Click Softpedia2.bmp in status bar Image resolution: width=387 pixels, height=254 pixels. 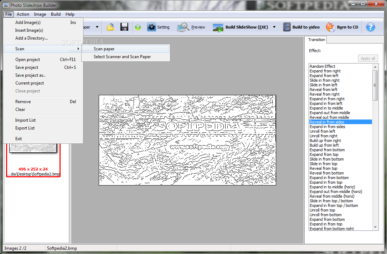62,248
